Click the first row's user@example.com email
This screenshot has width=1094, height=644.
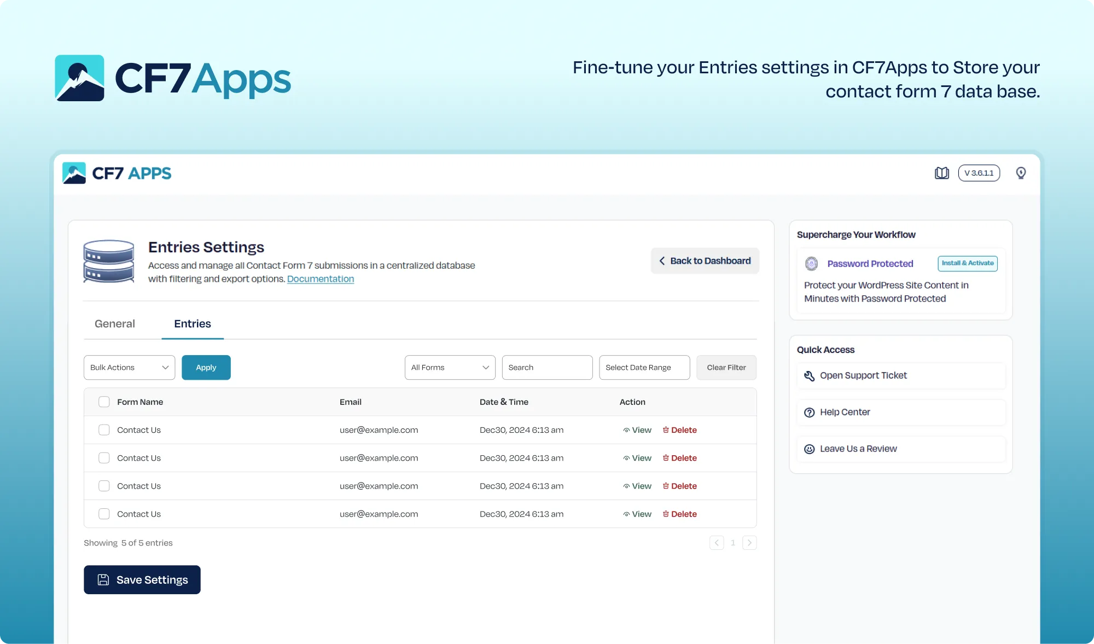pos(379,430)
